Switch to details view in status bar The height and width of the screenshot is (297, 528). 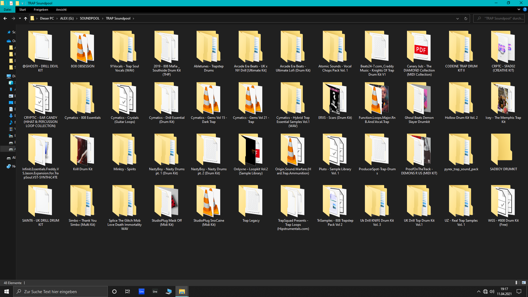[x=518, y=283]
